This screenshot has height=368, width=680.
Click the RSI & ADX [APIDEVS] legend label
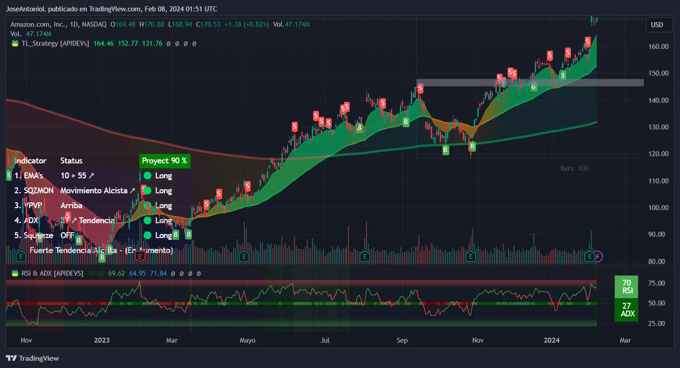[x=52, y=273]
